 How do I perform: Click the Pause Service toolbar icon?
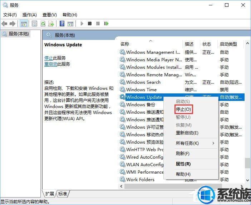tap(98, 24)
